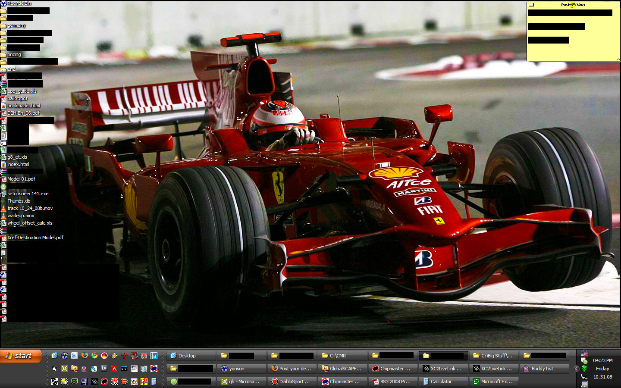
Task: Open the command prompt quick launch icon
Action: tap(124, 369)
